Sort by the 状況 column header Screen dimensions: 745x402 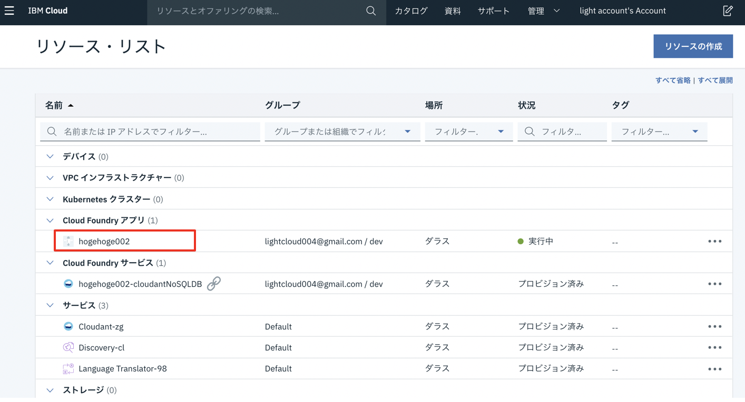click(x=526, y=105)
